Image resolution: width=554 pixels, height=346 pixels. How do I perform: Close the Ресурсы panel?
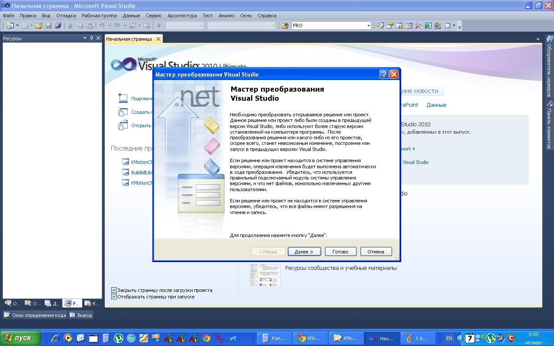click(98, 38)
